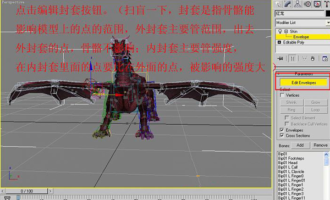Click the Pin Stack icon
This screenshot has width=330, height=200.
[280, 58]
